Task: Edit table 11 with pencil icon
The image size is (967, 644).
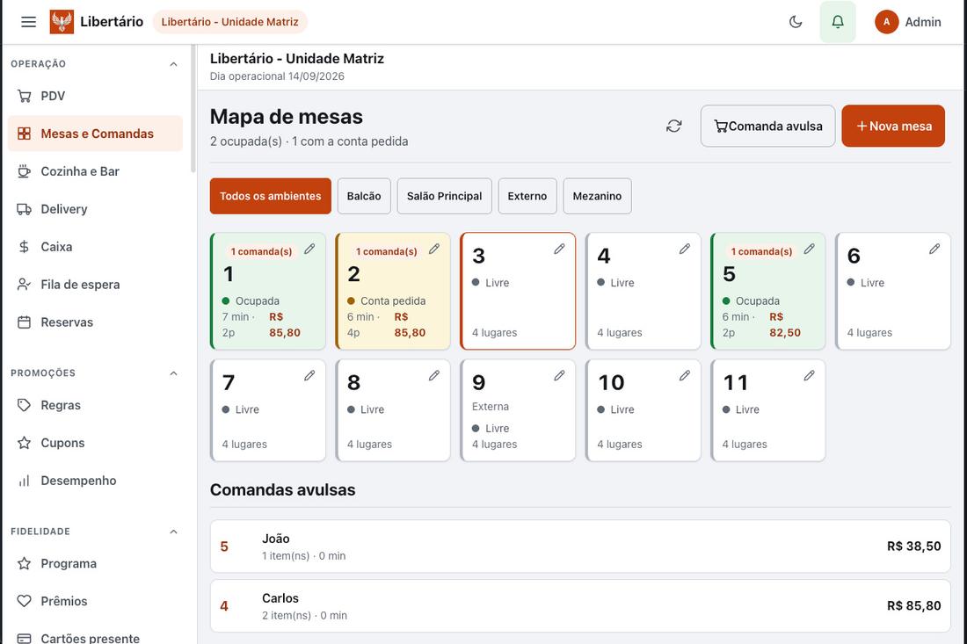Action: click(x=809, y=375)
